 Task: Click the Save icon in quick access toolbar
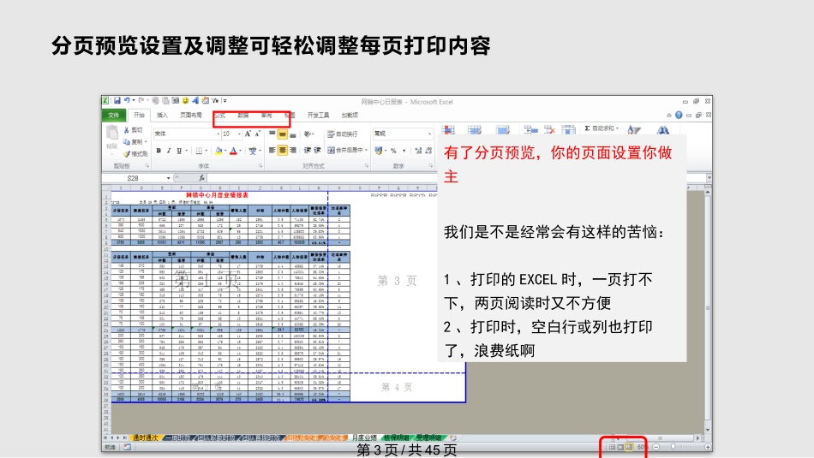[x=117, y=101]
